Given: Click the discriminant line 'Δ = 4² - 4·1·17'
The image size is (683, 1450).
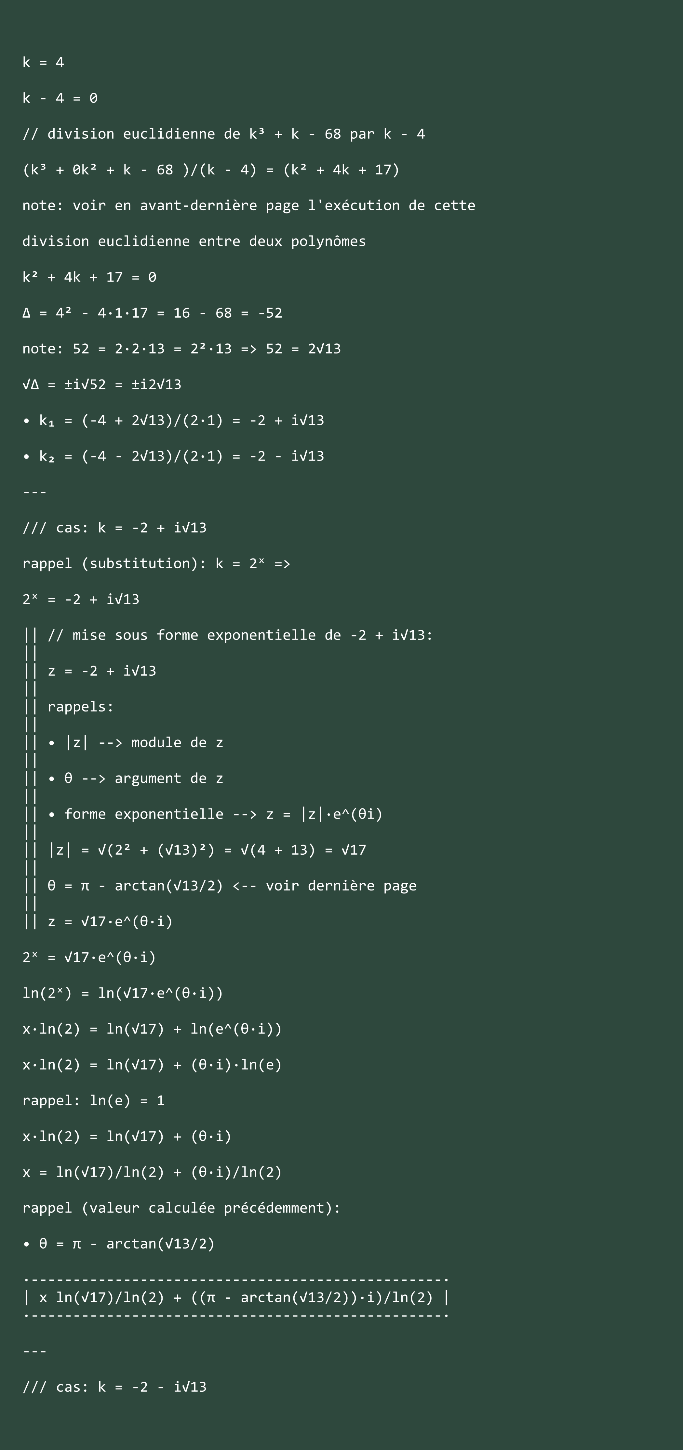Looking at the screenshot, I should (153, 313).
